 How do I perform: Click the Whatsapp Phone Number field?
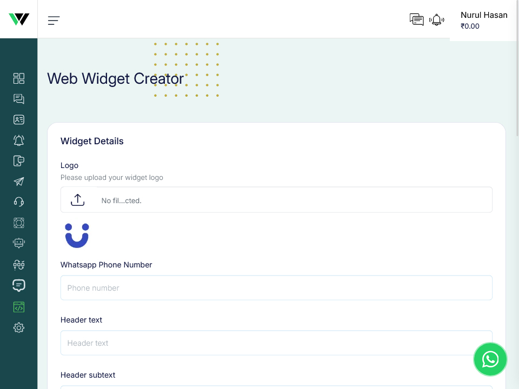(x=276, y=288)
